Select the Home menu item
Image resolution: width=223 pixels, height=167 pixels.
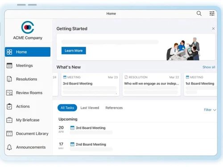pos(28,52)
